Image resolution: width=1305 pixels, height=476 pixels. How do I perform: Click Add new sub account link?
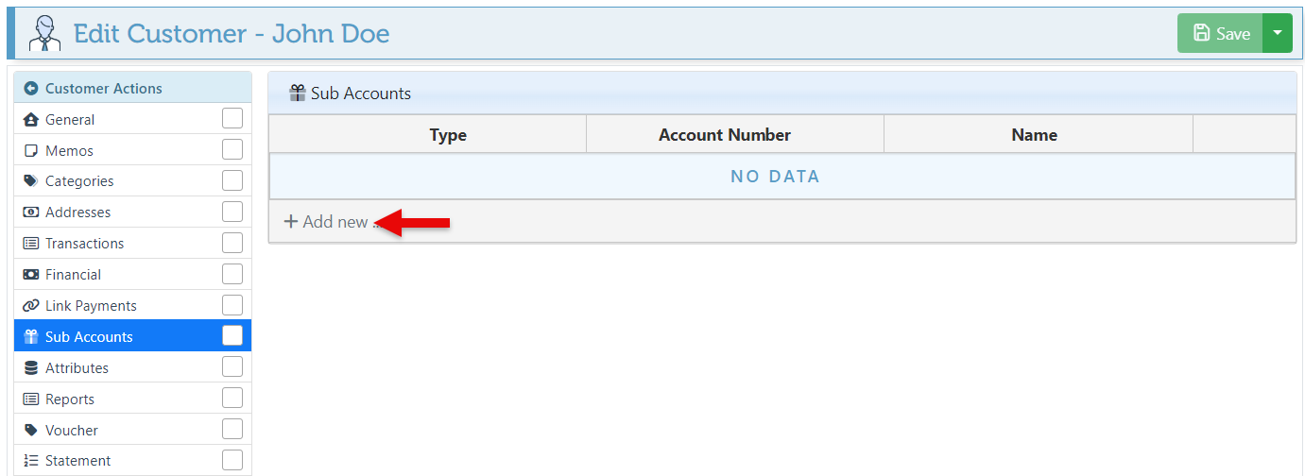pos(327,222)
